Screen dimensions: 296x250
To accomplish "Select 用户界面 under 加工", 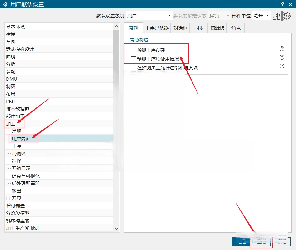I will click(21, 139).
